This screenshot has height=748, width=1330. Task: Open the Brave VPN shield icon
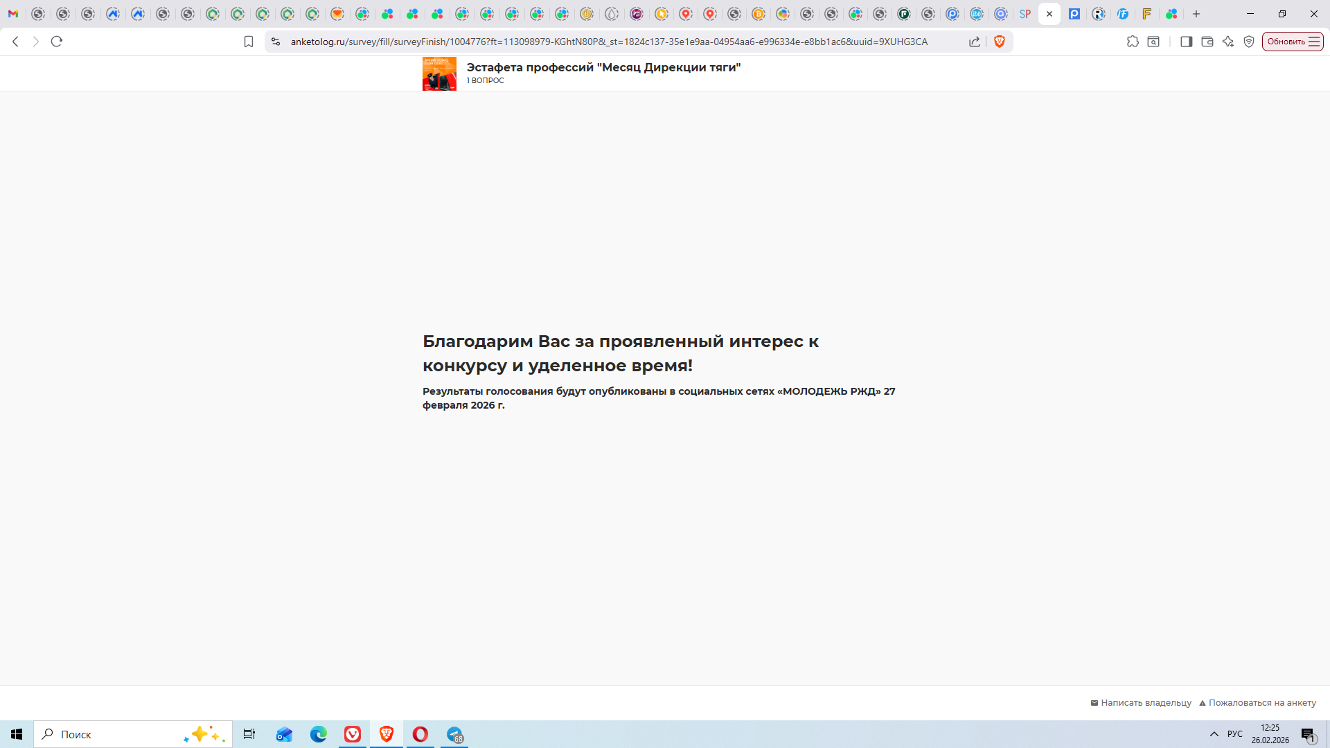click(1249, 42)
